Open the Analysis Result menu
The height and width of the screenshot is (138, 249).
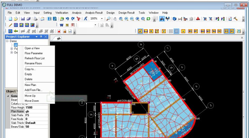pos(94,13)
